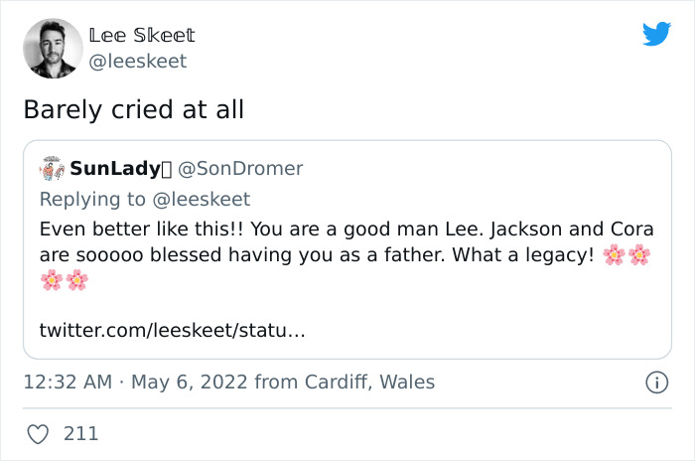Open the tweet info icon
Screen dimensions: 695x461
[x=655, y=382]
